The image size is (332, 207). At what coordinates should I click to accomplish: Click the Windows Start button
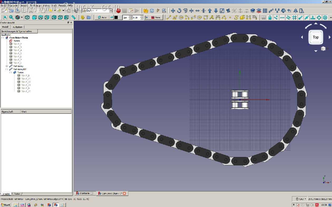(x=5, y=205)
